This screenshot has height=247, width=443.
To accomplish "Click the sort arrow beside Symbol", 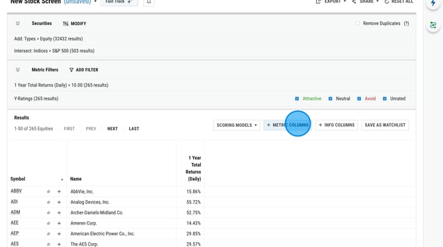I will click(x=62, y=180).
